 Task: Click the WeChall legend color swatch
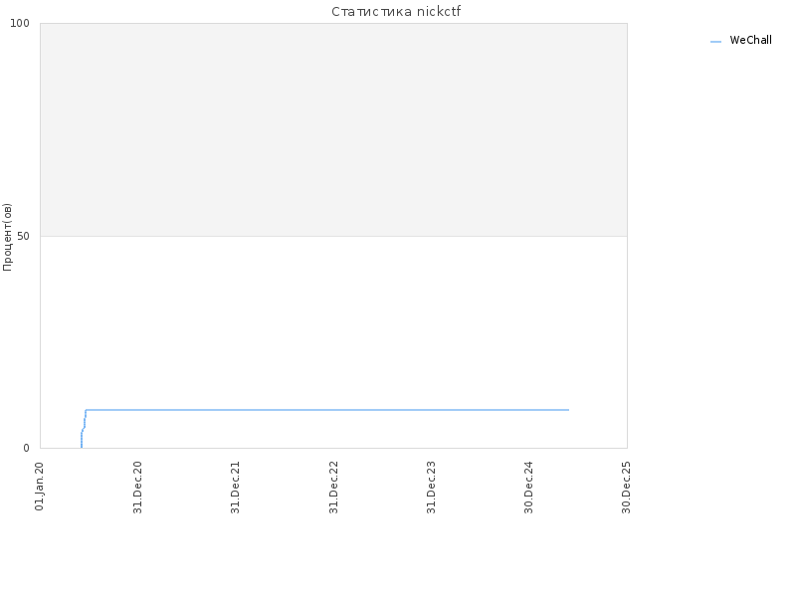click(x=715, y=42)
